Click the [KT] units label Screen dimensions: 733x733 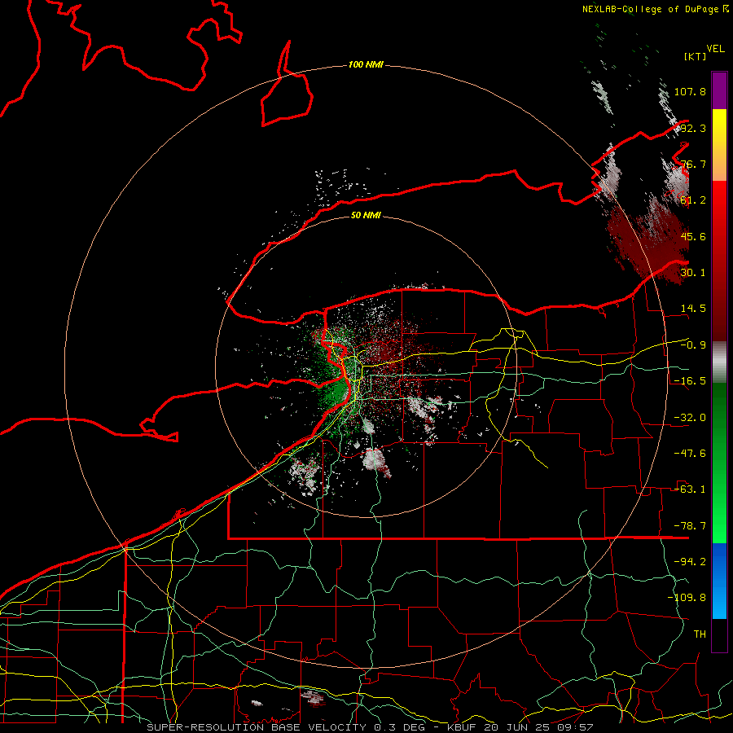pyautogui.click(x=696, y=56)
